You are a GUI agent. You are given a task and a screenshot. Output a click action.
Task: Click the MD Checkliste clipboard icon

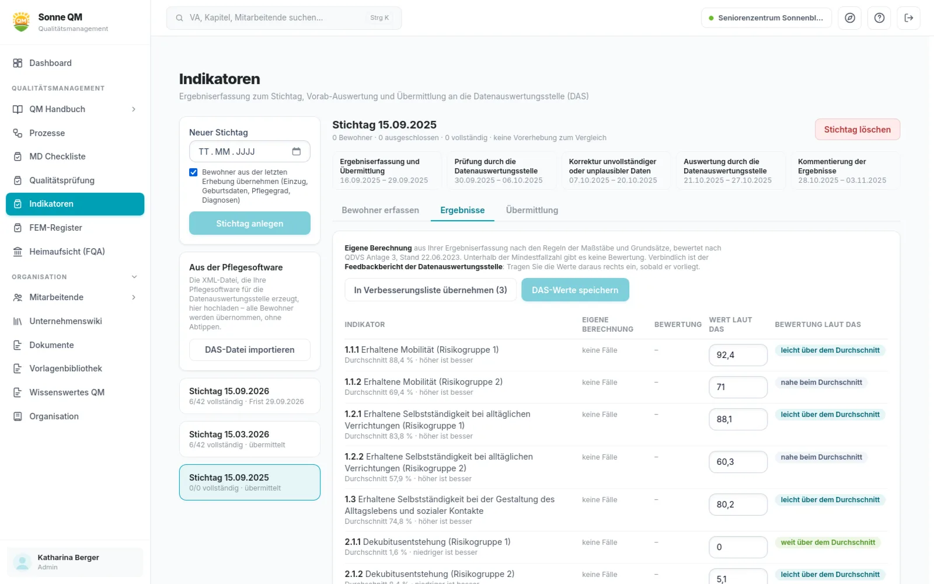pyautogui.click(x=18, y=157)
